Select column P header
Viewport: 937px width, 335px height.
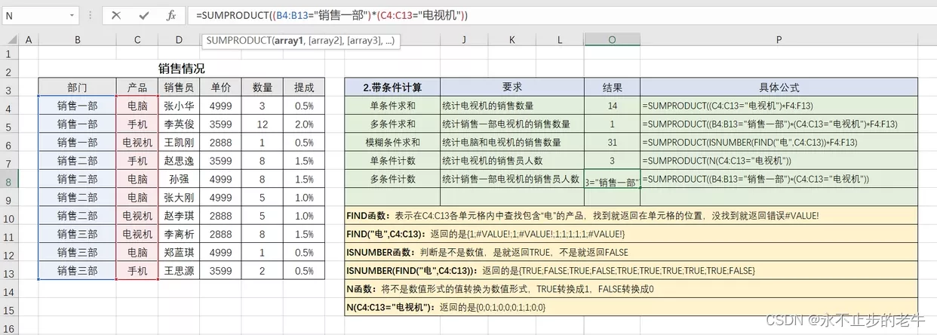tap(779, 40)
